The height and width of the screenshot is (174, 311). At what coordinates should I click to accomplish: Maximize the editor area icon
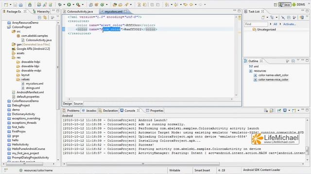pyautogui.click(x=239, y=11)
